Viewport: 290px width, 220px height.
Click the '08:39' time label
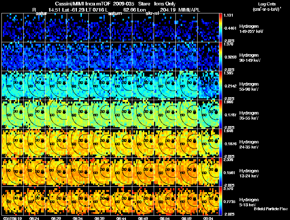click(99, 218)
